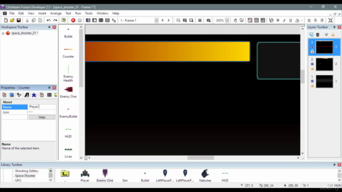Toggle lock on layer 2
Image resolution: width=342 pixels, height=192 pixels.
pyautogui.click(x=312, y=69)
